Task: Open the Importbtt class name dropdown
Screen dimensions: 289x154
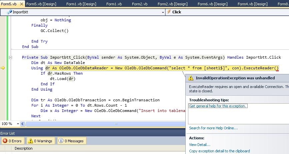Action: [163, 12]
